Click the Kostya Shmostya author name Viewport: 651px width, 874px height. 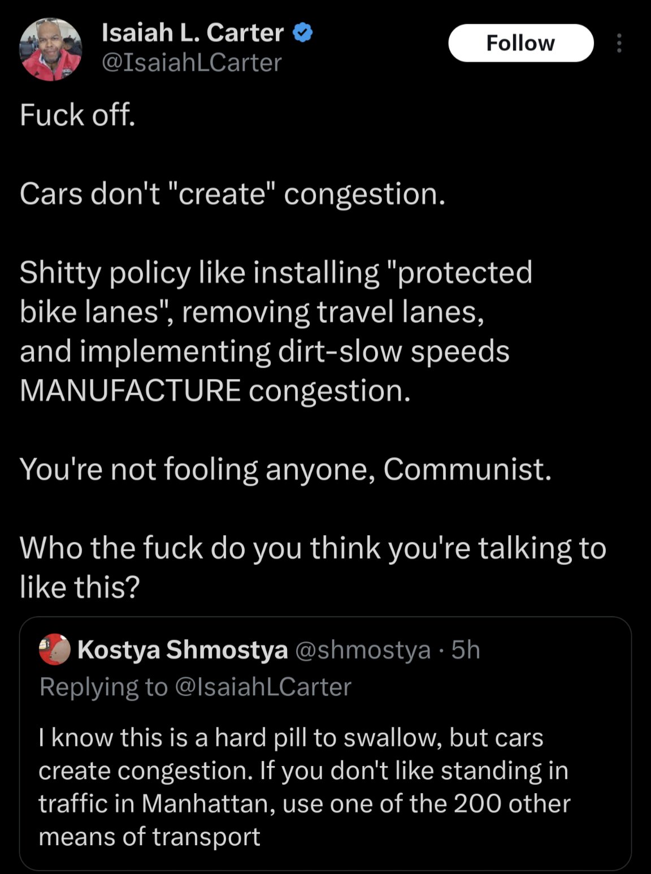183,649
